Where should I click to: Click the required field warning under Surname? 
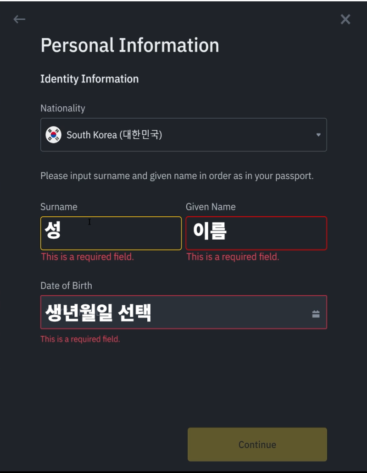[87, 257]
